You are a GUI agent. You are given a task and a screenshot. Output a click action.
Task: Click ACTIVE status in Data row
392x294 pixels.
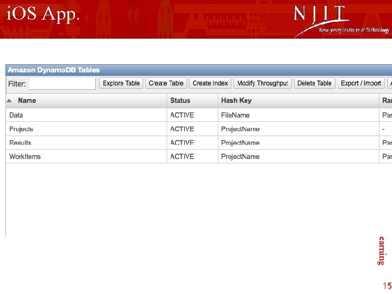182,115
